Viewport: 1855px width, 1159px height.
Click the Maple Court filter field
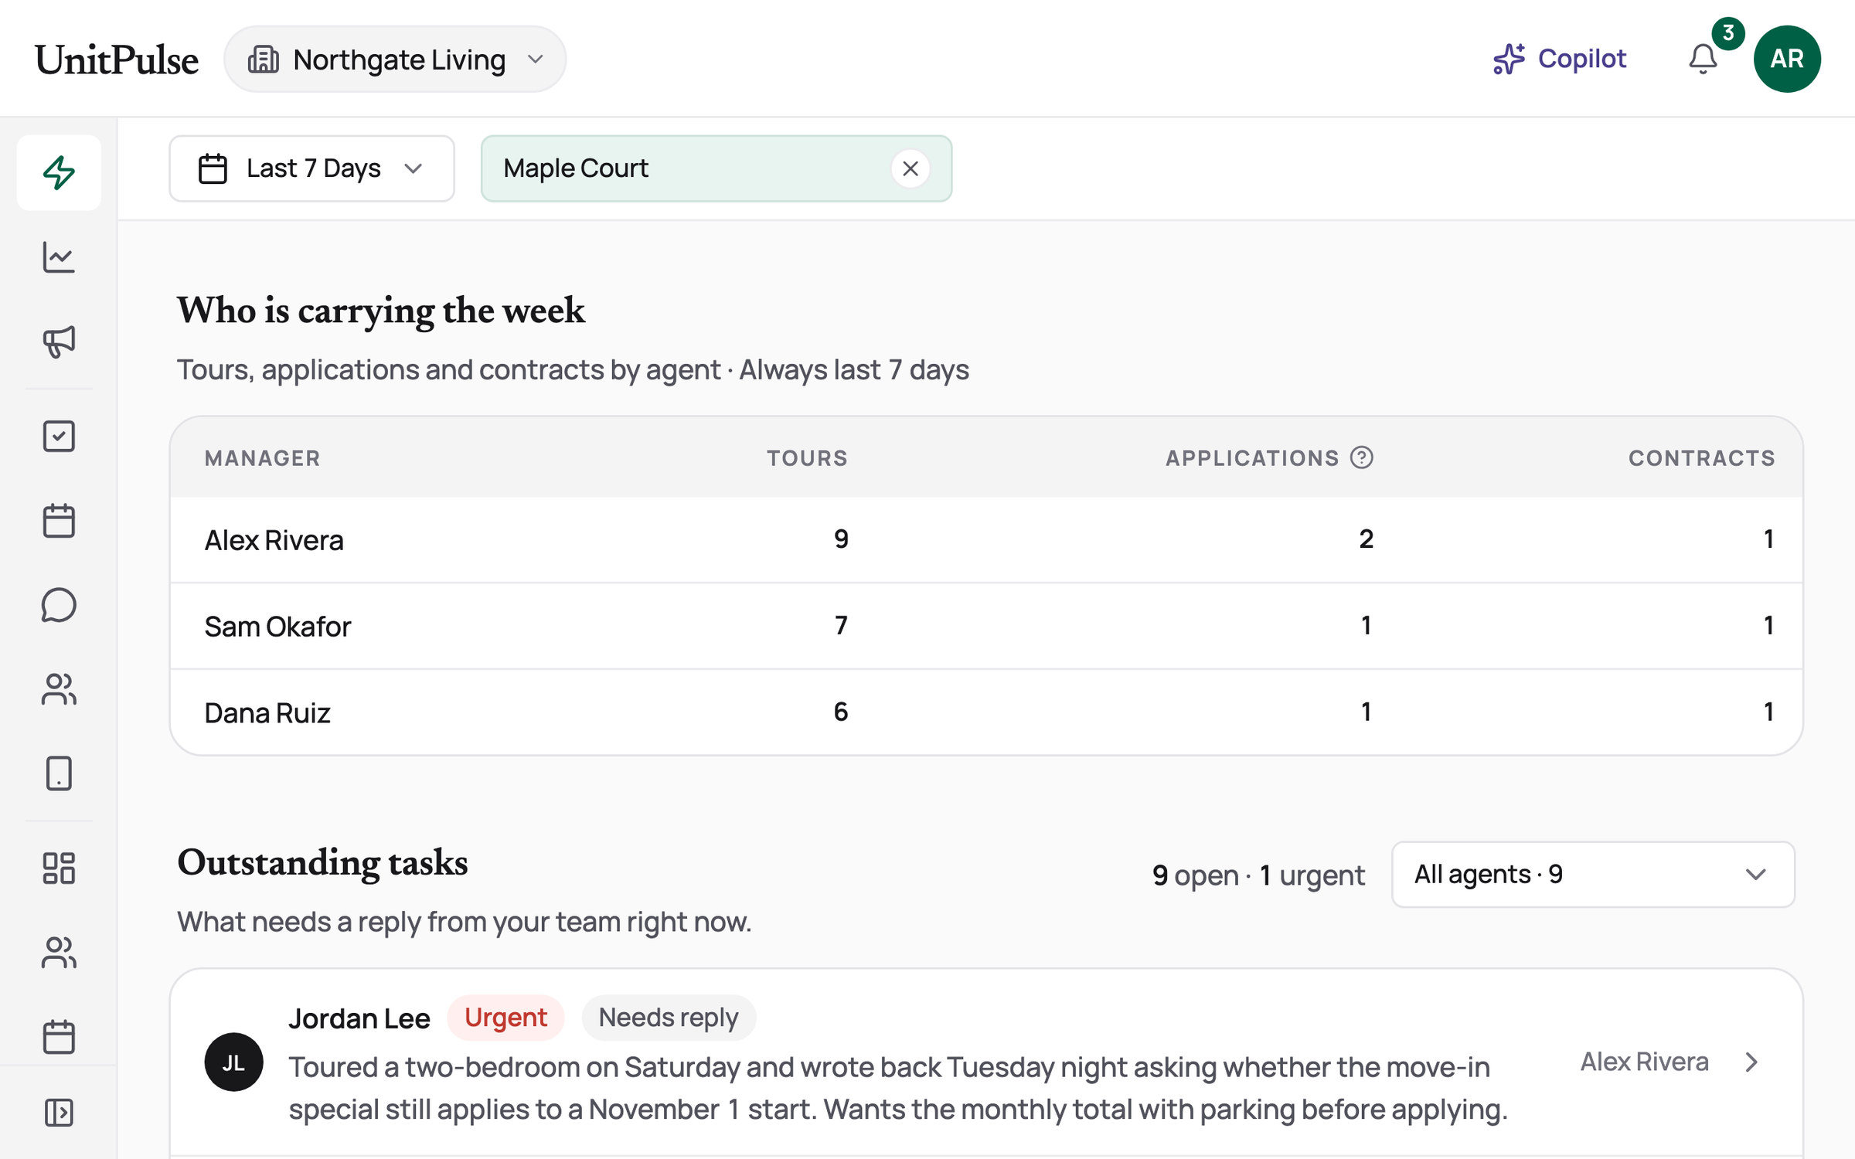(716, 168)
